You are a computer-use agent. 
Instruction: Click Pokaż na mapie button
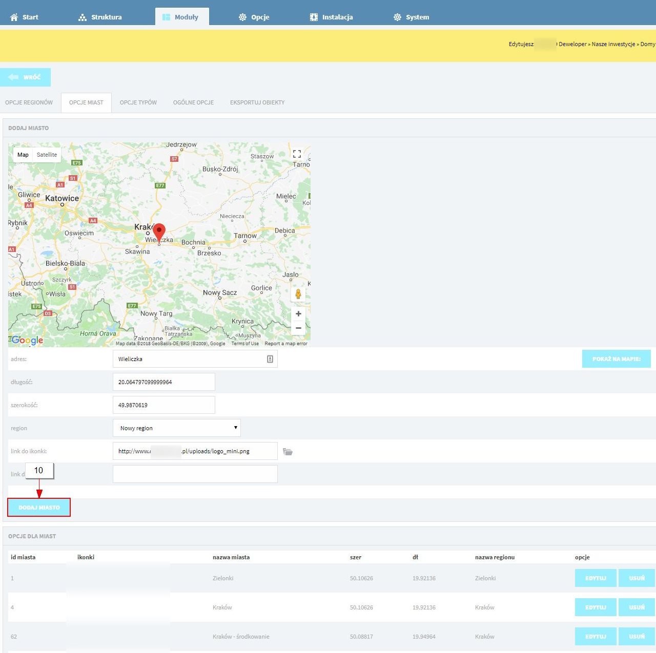pyautogui.click(x=617, y=359)
